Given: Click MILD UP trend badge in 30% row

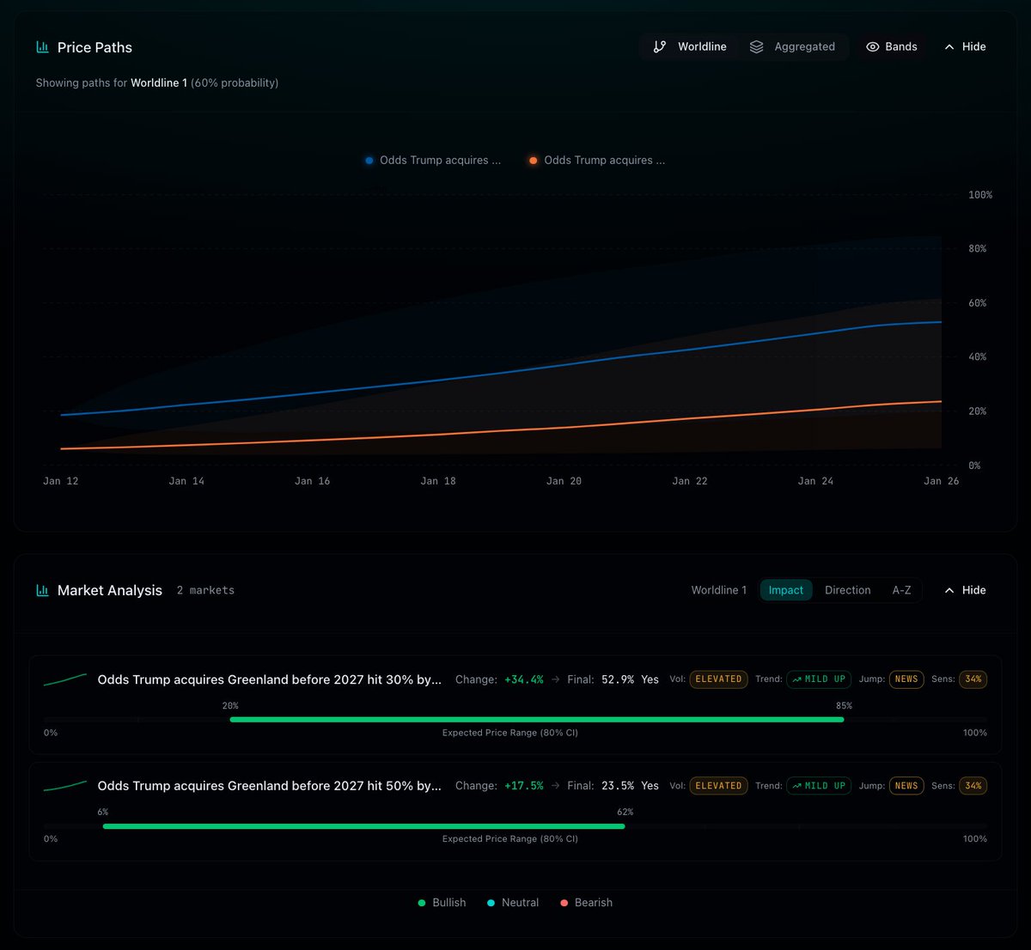Looking at the screenshot, I should pyautogui.click(x=819, y=679).
